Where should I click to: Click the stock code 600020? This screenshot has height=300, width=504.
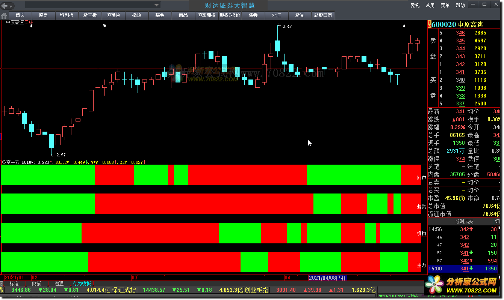pos(444,24)
